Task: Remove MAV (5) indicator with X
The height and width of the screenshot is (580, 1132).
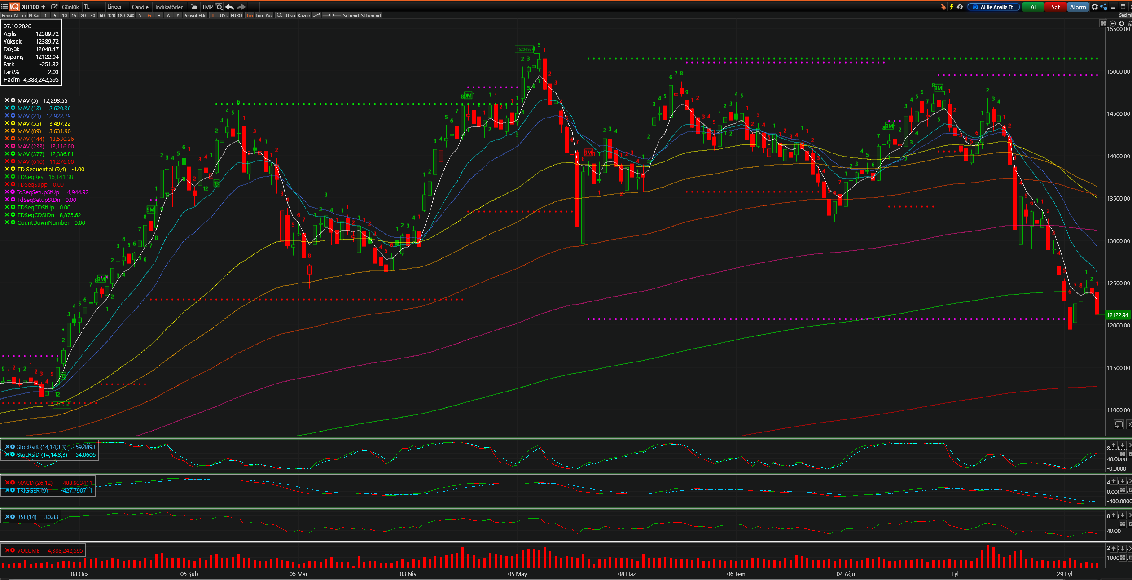Action: (7, 100)
